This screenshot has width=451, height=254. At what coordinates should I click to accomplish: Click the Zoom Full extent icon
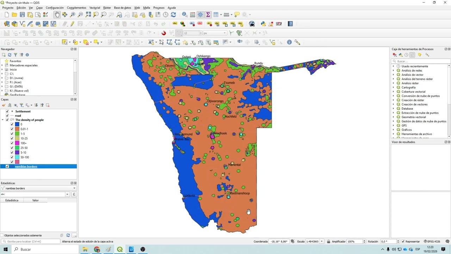click(x=88, y=14)
